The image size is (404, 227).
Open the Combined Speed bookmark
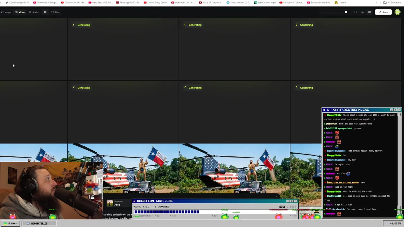(x=18, y=3)
